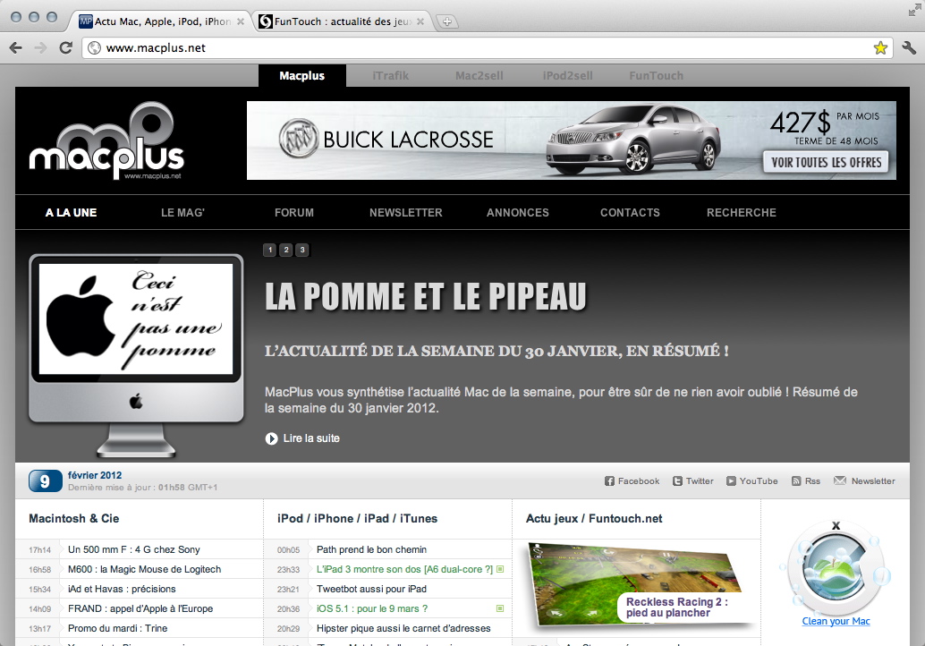Select the iTrafik network tab

coord(391,75)
